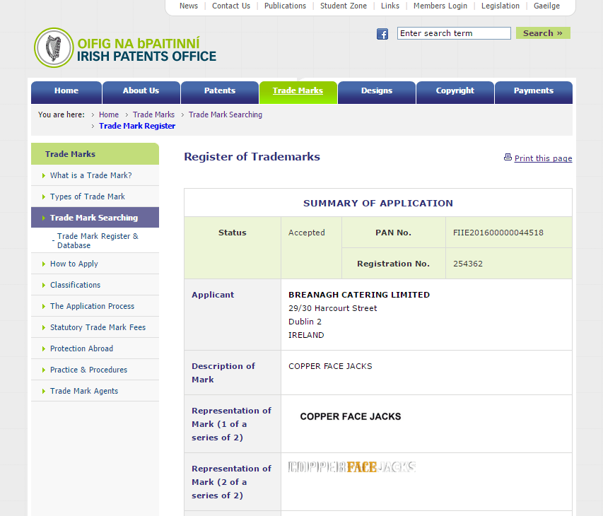Click the IRELAND country line
This screenshot has width=603, height=516.
pyautogui.click(x=306, y=335)
